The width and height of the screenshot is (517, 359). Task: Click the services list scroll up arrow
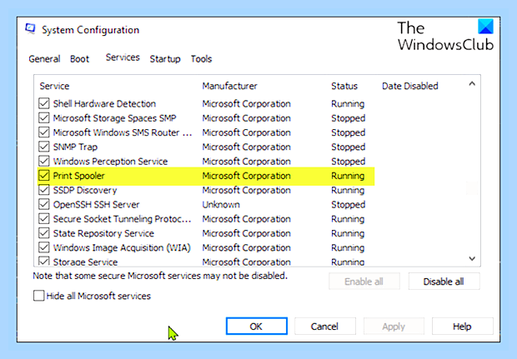tap(472, 83)
